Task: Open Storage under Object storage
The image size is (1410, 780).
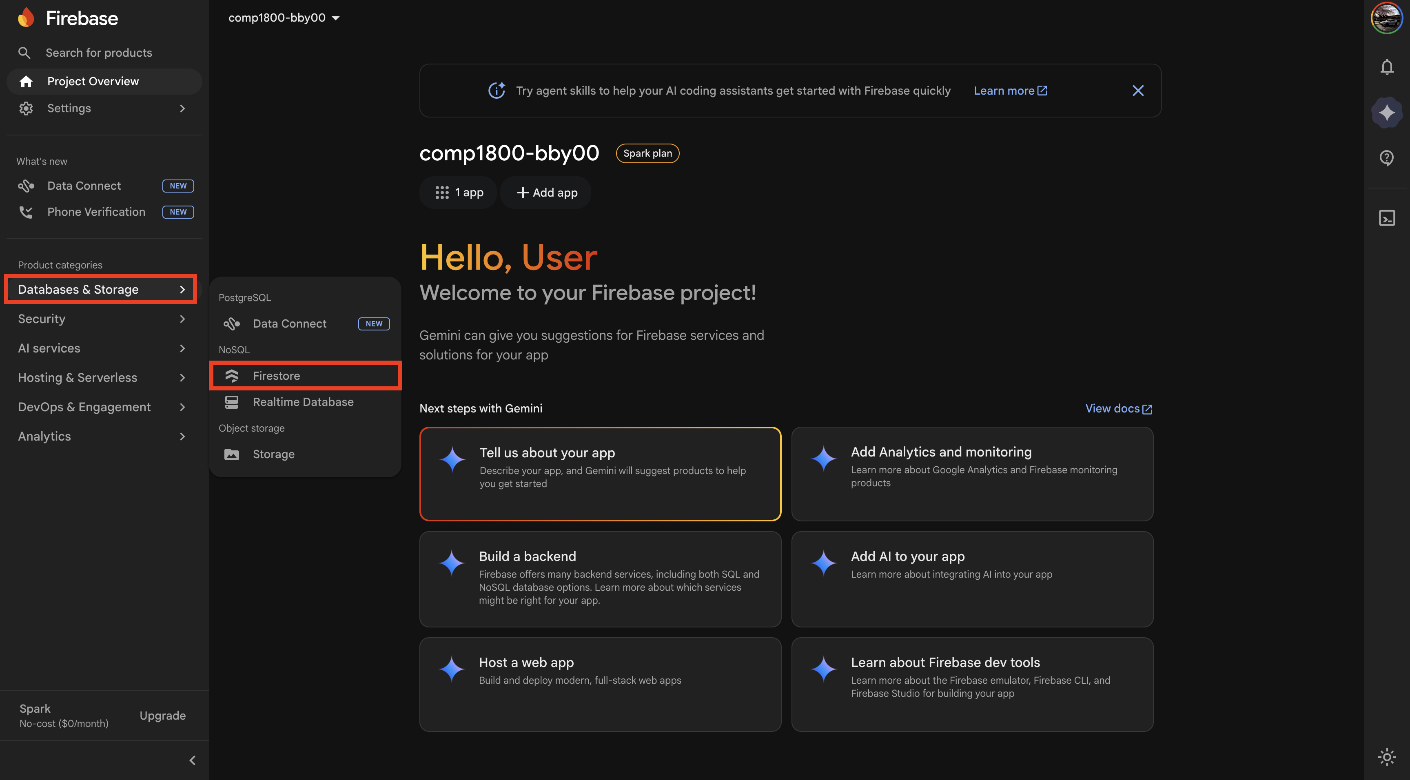Action: tap(273, 454)
